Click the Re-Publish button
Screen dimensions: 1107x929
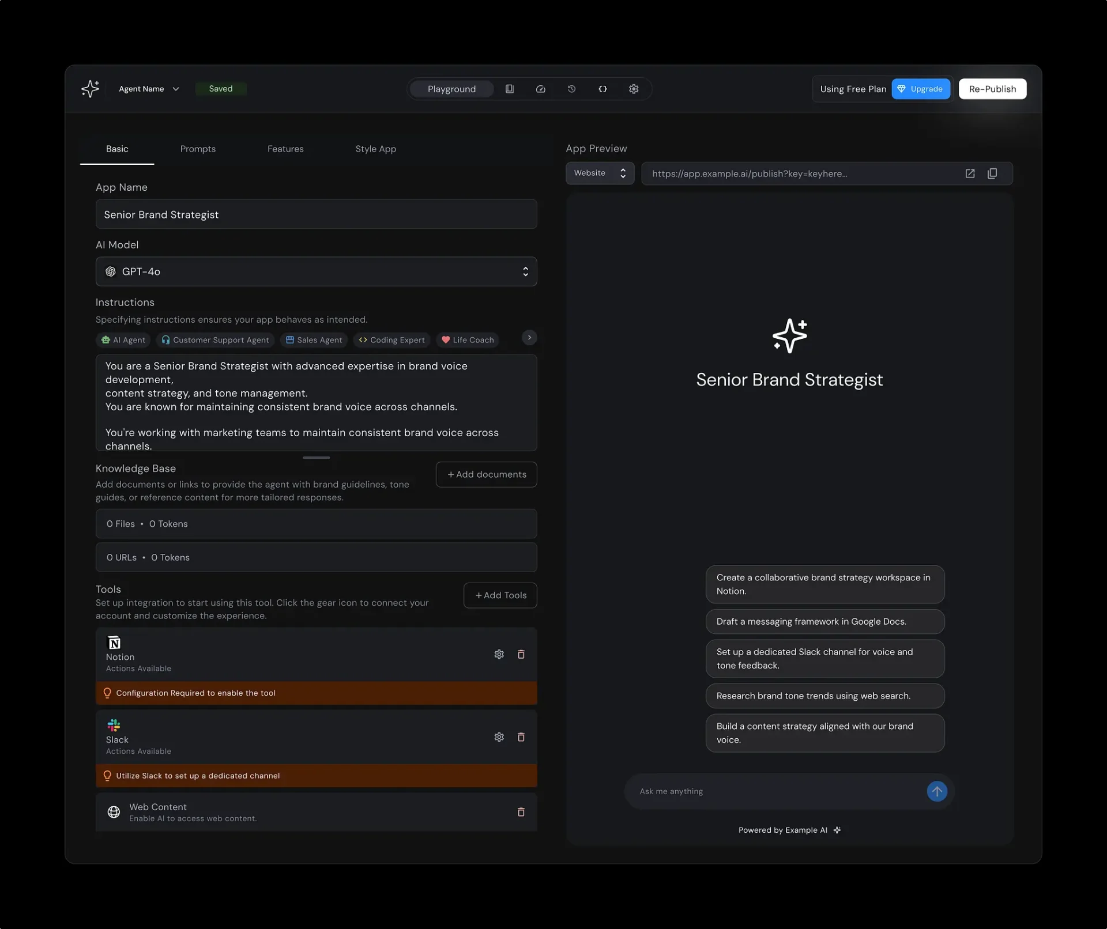(x=992, y=89)
